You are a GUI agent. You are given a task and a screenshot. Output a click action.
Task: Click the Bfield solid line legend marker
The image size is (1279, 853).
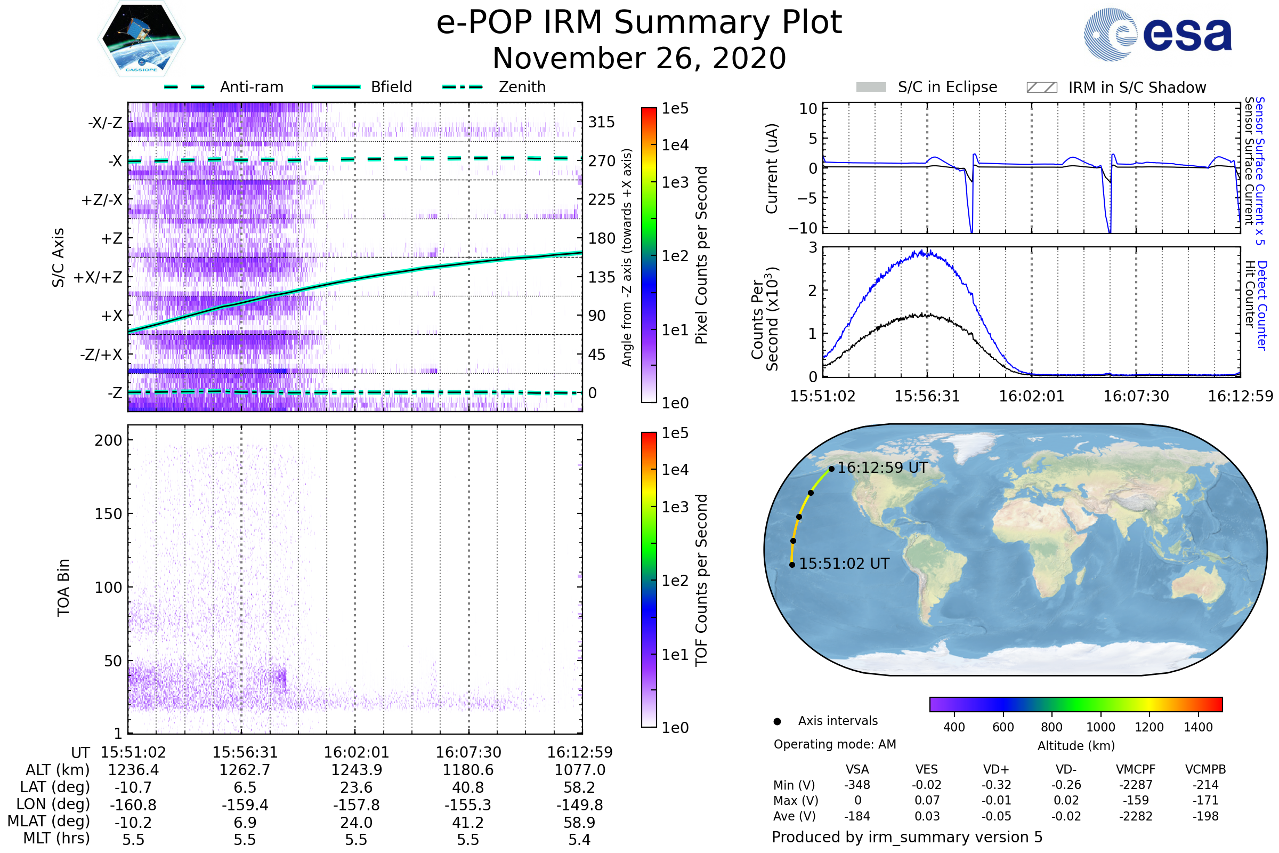[x=336, y=87]
